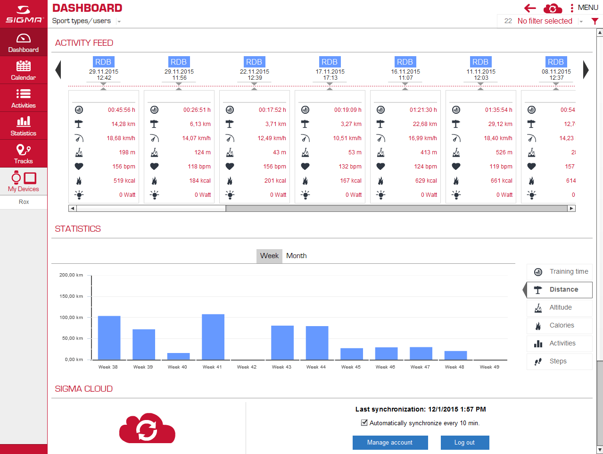This screenshot has height=454, width=603.
Task: Click the Manage account button
Action: tap(390, 443)
